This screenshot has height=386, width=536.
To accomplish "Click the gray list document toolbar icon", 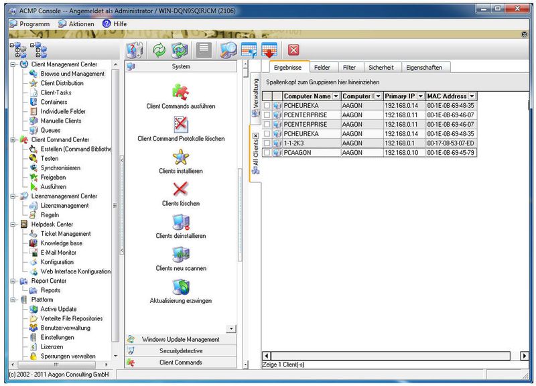I will 204,50.
